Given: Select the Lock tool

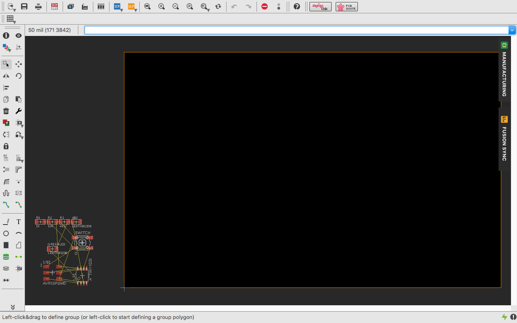Looking at the screenshot, I should point(6,146).
